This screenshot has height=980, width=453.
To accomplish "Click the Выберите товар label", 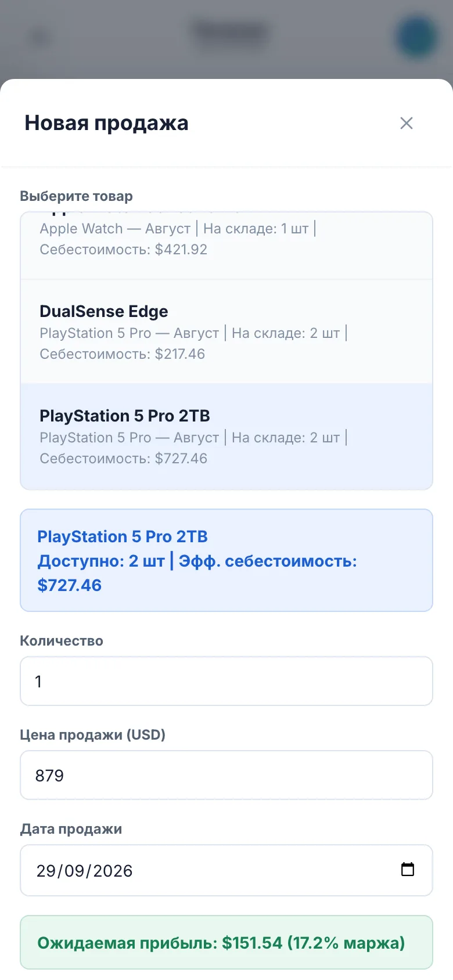I will pyautogui.click(x=76, y=196).
